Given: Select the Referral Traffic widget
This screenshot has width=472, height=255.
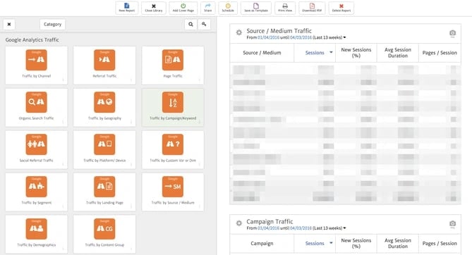Looking at the screenshot, I should point(104,66).
